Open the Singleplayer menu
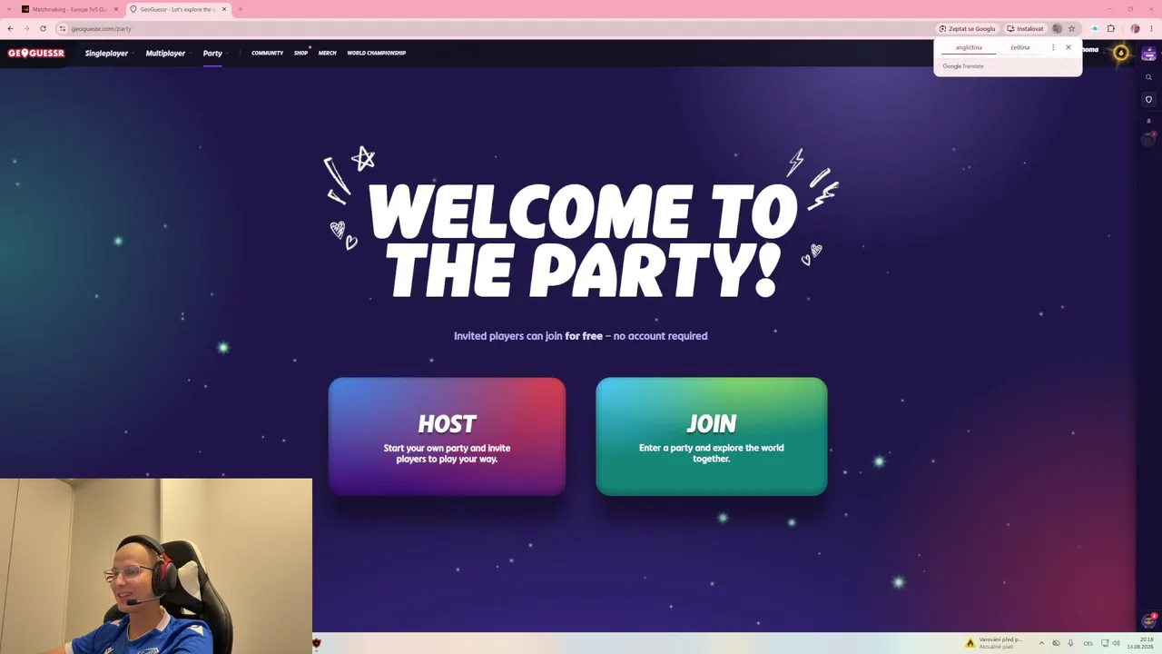This screenshot has width=1162, height=654. 106,53
